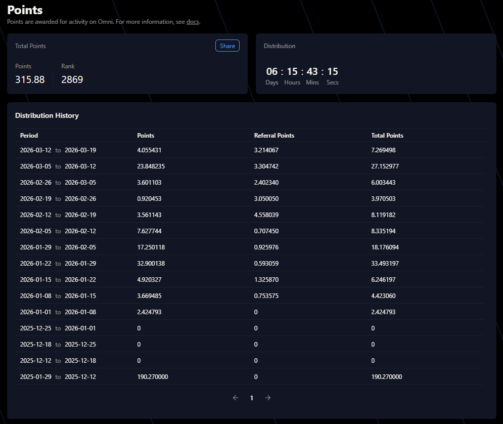The height and width of the screenshot is (424, 503).
Task: Click total points value 33.493197
Action: coord(385,264)
